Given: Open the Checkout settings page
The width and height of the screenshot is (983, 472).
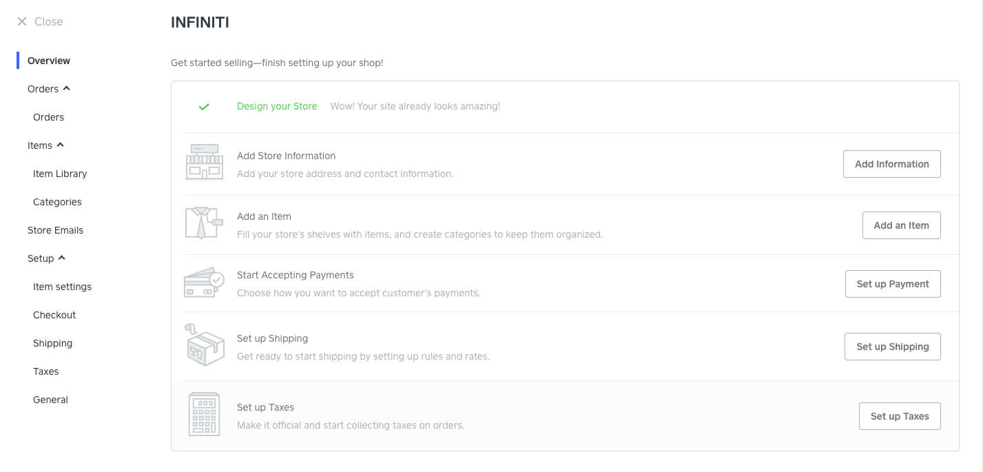Looking at the screenshot, I should 54,315.
